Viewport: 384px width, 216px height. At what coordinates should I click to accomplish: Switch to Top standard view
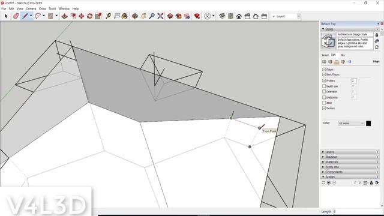pyautogui.click(x=230, y=16)
